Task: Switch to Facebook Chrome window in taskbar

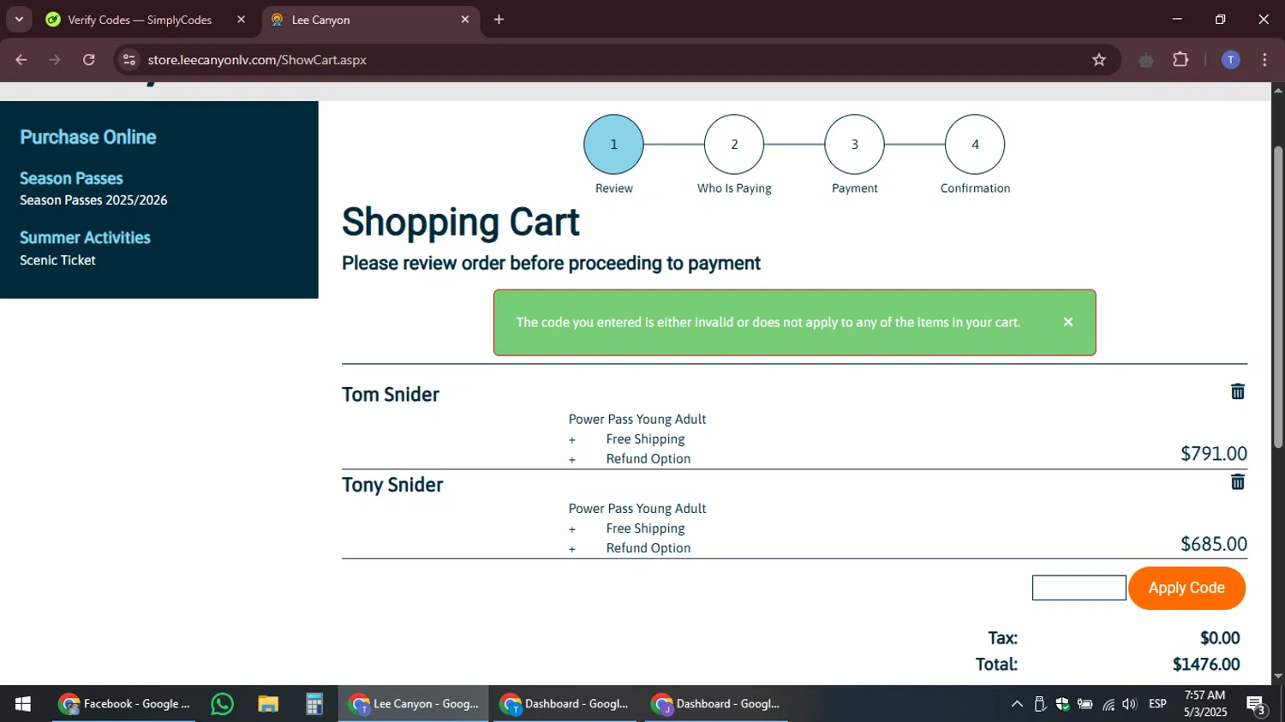Action: (x=124, y=704)
